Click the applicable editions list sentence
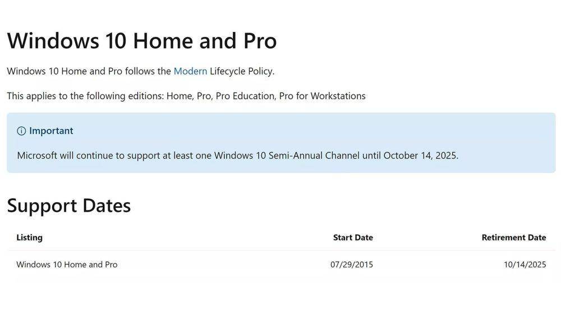This screenshot has height=315, width=561. (x=186, y=96)
